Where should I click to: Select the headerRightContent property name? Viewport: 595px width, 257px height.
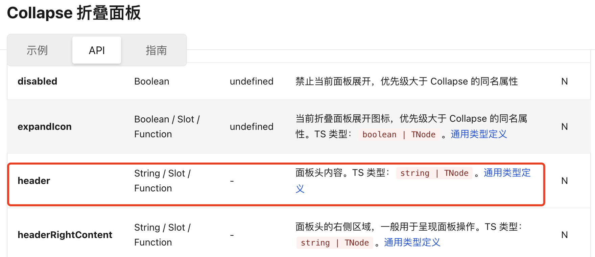tap(65, 235)
